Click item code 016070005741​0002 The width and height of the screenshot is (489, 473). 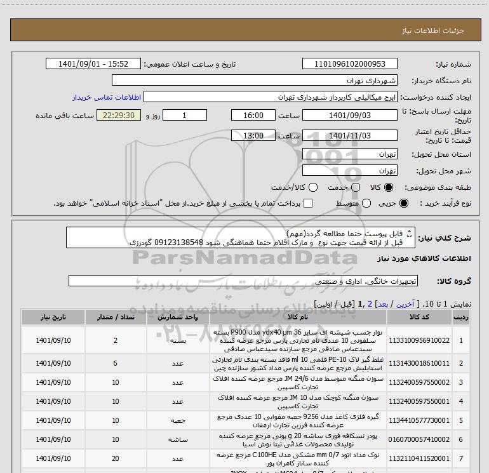(x=419, y=439)
